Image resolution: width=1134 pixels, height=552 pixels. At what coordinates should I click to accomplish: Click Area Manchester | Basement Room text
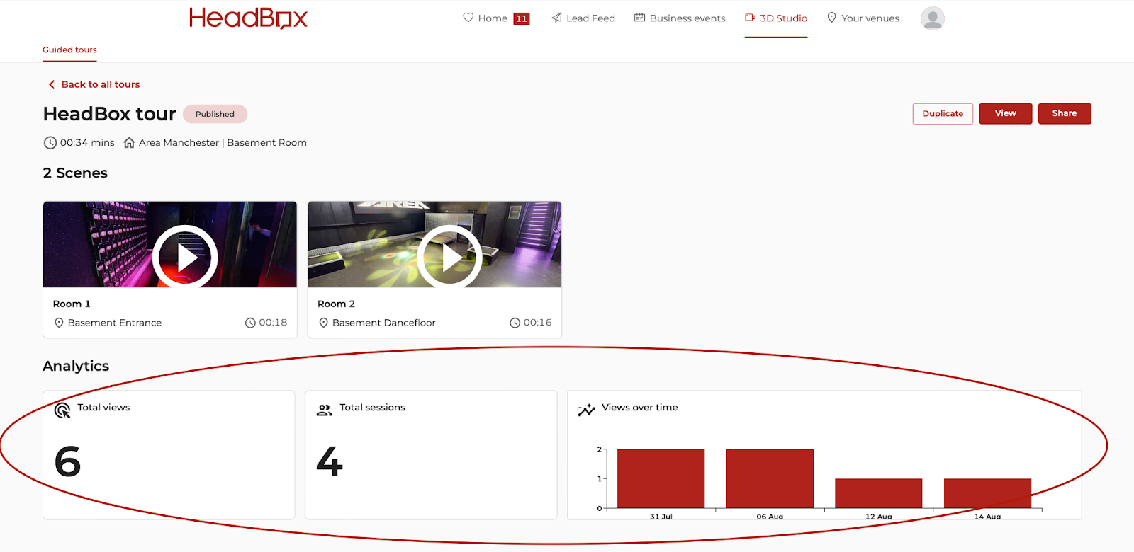coord(223,143)
